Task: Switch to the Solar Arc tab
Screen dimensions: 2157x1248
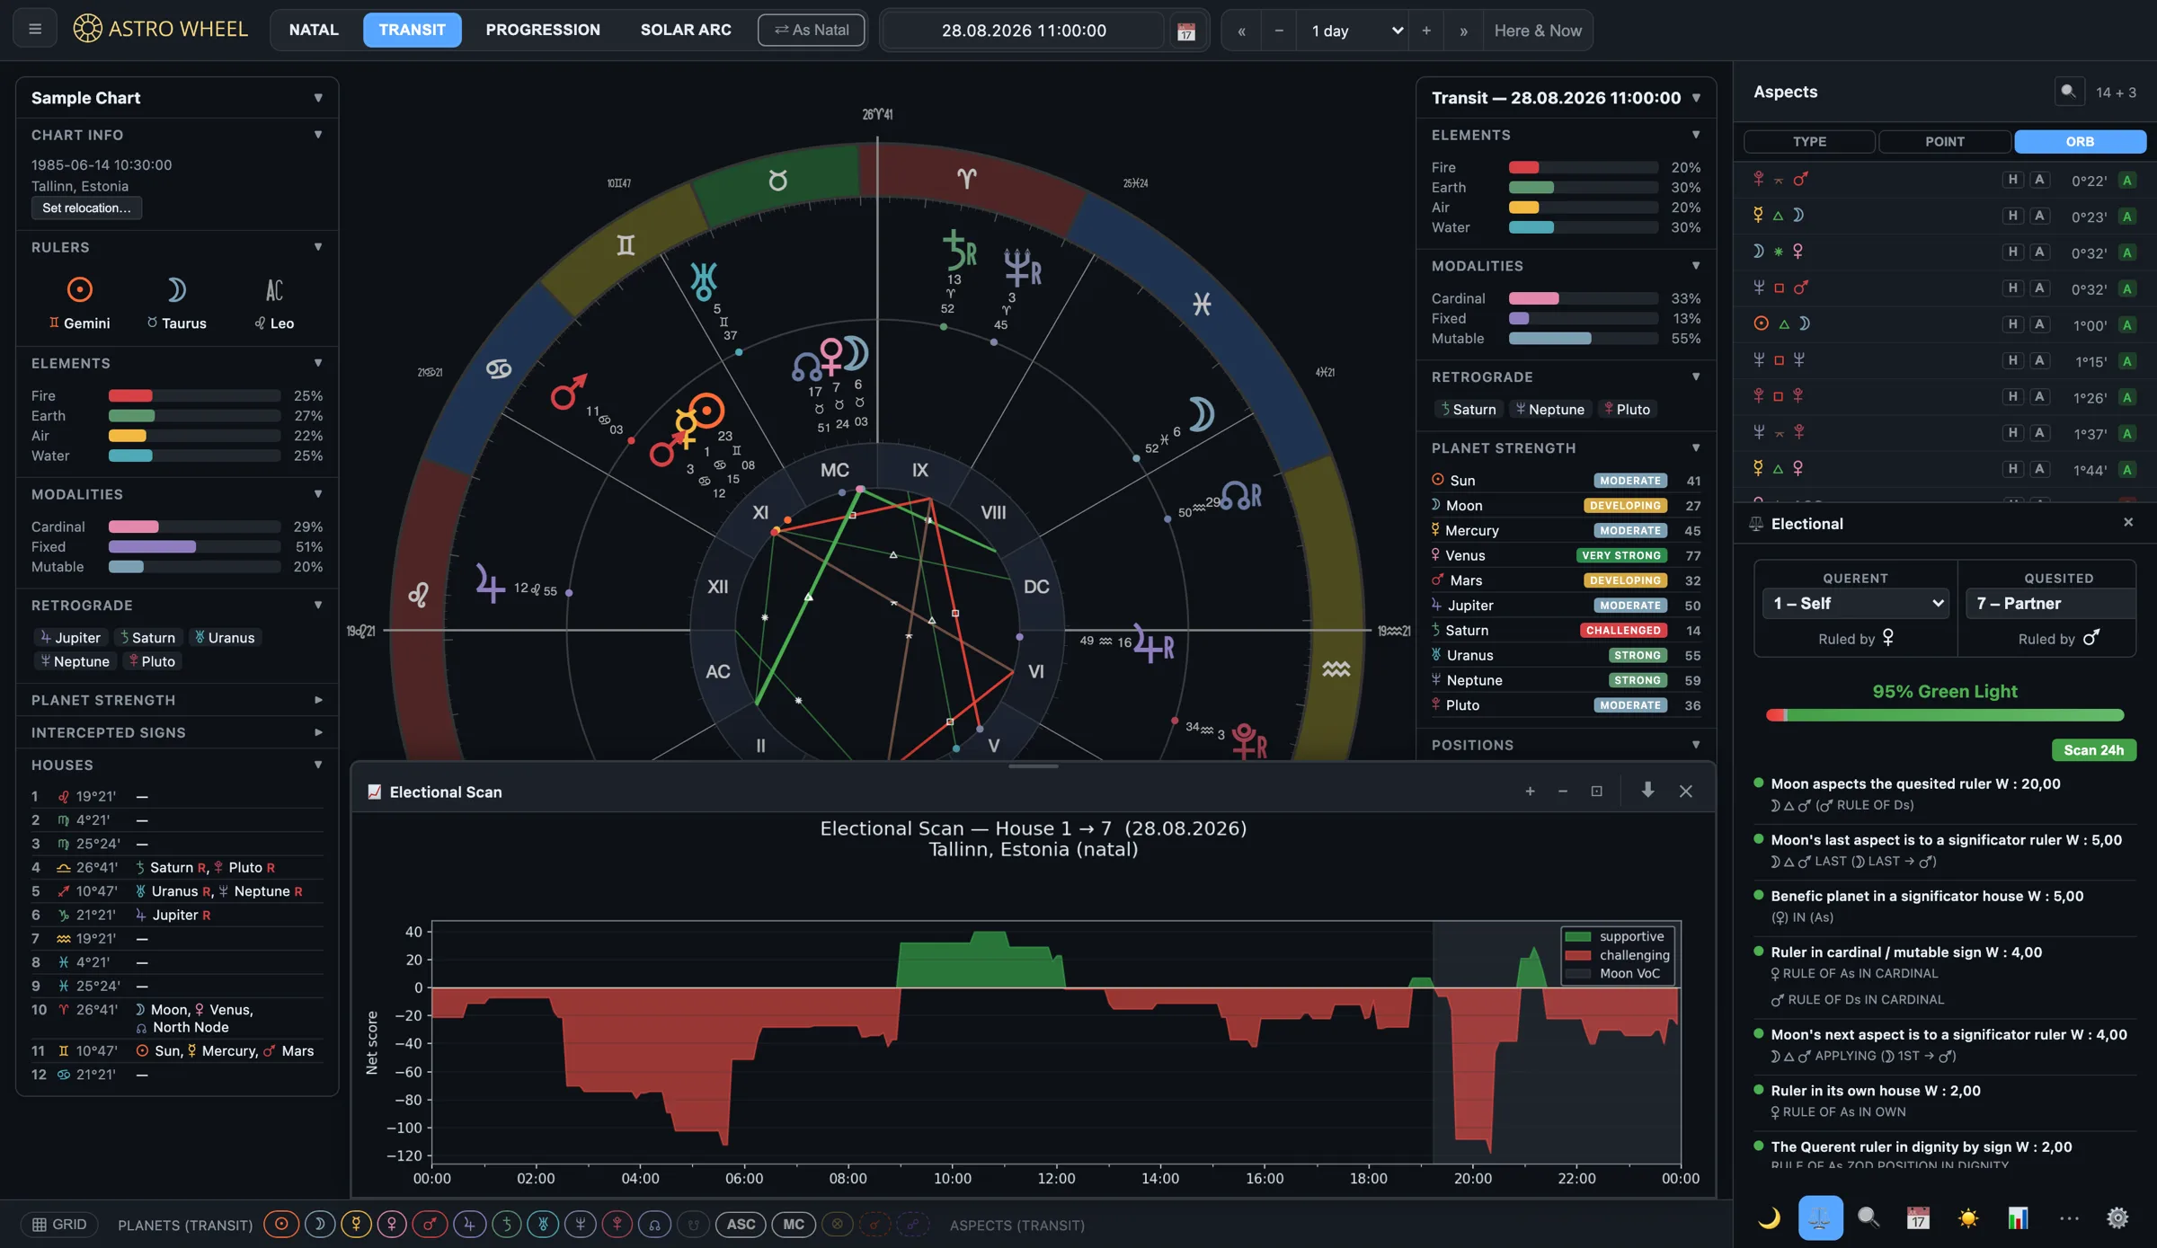Action: (686, 30)
